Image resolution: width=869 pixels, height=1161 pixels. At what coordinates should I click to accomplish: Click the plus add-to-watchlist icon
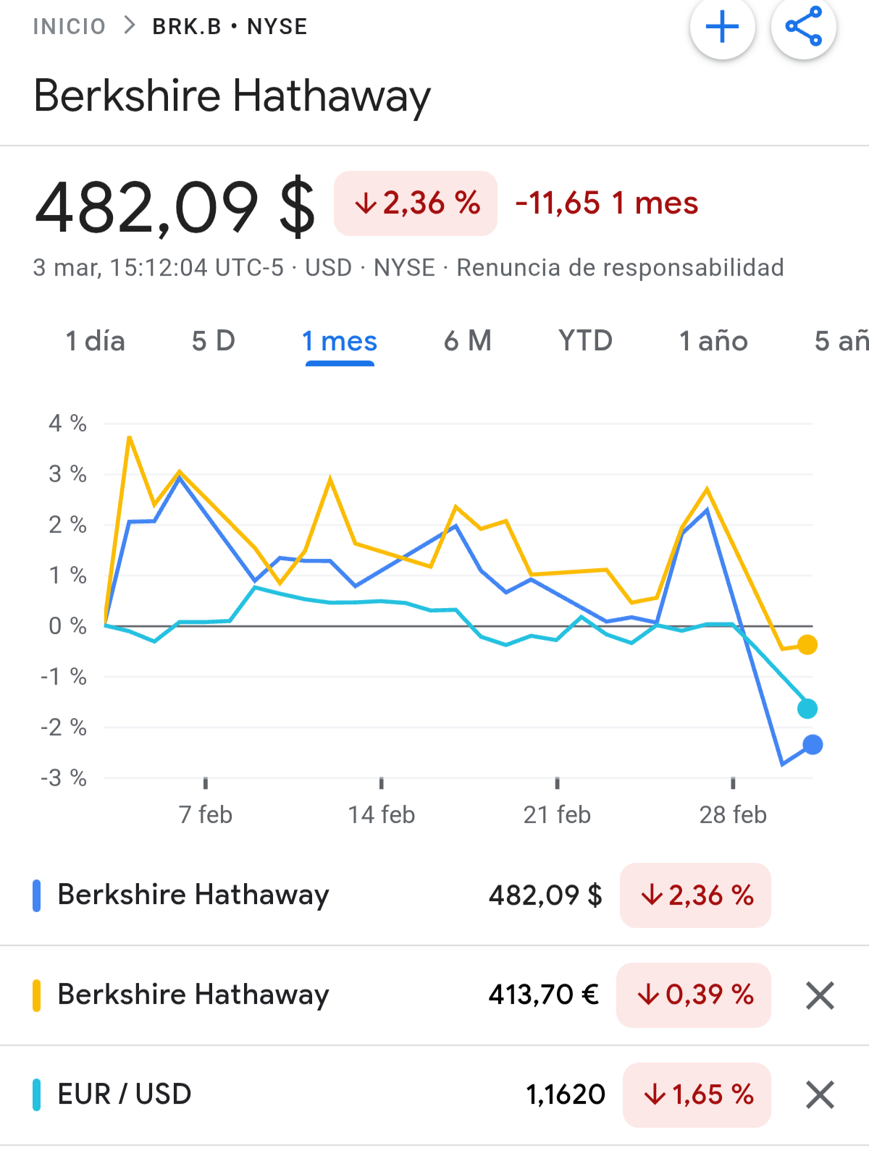point(722,28)
